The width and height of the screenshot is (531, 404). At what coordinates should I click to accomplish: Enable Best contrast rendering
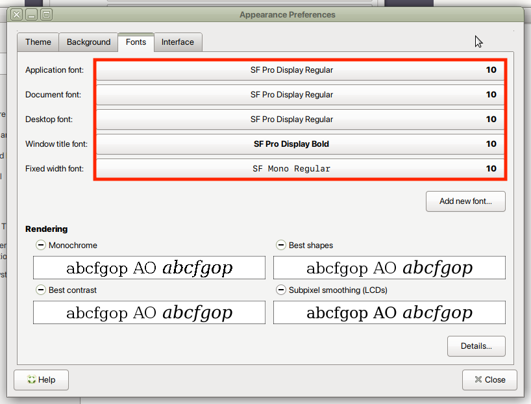[x=41, y=290]
